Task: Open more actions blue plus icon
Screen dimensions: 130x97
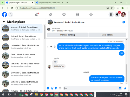Action: [x=48, y=88]
